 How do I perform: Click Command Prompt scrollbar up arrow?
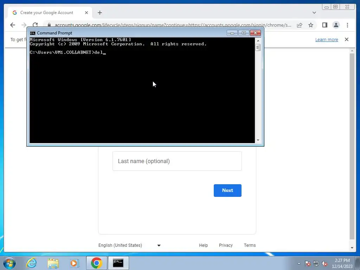click(x=258, y=41)
